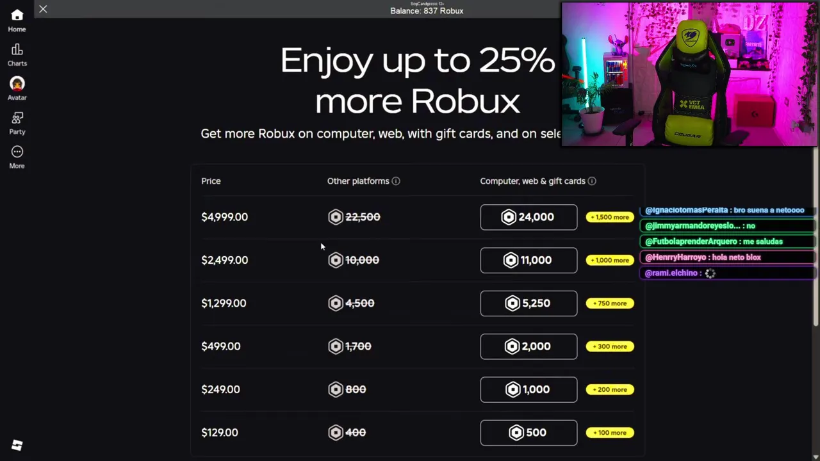Viewport: 820px width, 461px height.
Task: Choose the 1,000 Robux package
Action: (x=529, y=389)
